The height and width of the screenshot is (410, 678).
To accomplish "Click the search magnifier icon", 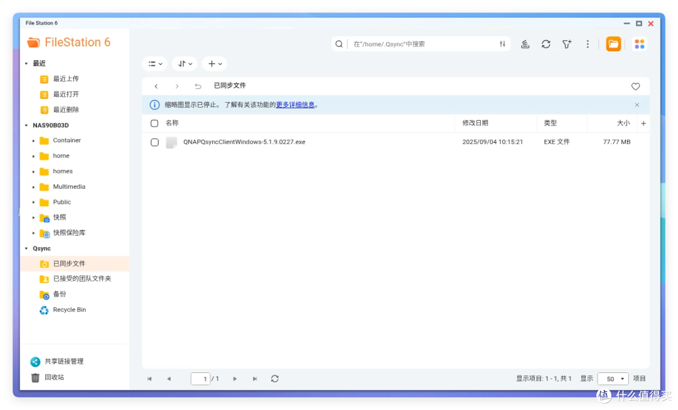I will coord(339,44).
